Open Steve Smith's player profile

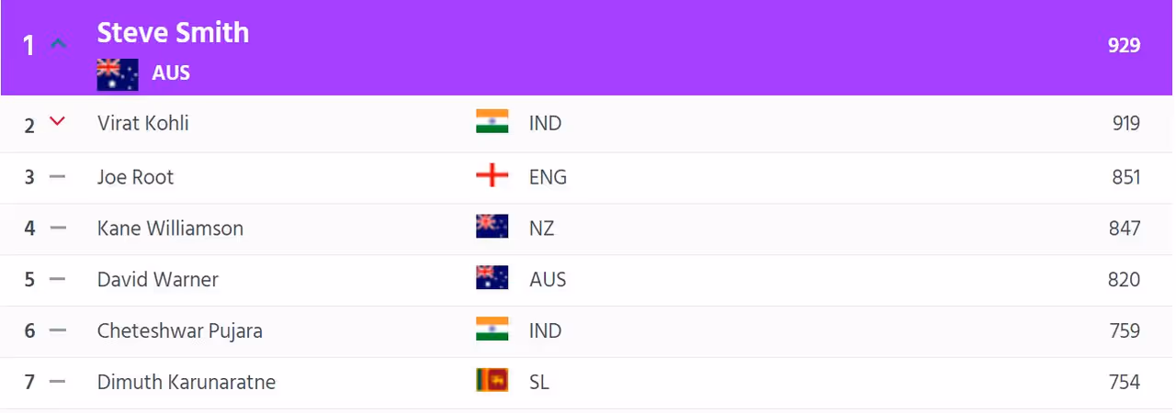click(173, 33)
